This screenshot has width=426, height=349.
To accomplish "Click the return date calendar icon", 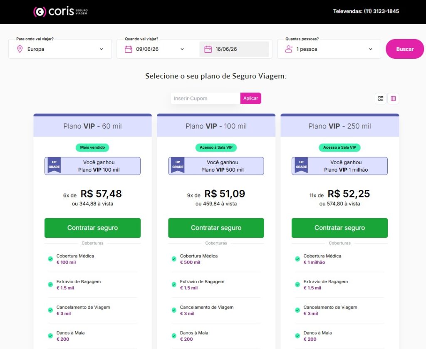I will (208, 49).
